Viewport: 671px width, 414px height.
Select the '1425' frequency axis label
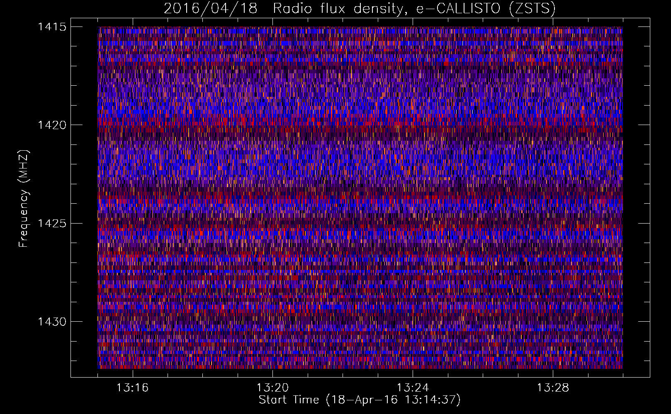[x=52, y=224]
